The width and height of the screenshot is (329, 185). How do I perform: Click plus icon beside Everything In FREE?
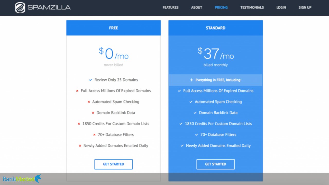[191, 80]
